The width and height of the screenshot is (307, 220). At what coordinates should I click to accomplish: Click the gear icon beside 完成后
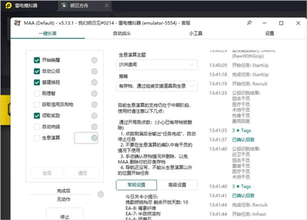[x=101, y=194]
